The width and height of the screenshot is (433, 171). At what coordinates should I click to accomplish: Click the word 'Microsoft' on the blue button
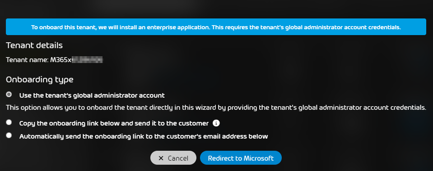point(258,158)
